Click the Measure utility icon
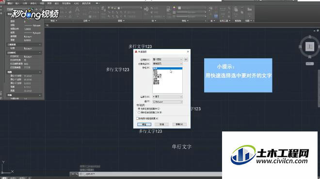Screen dimensions: 320x179 click(x=223, y=9)
